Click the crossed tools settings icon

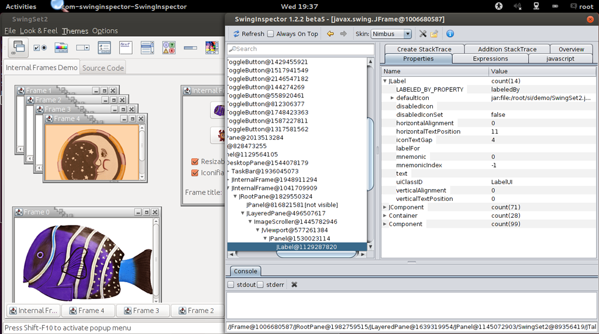(423, 34)
